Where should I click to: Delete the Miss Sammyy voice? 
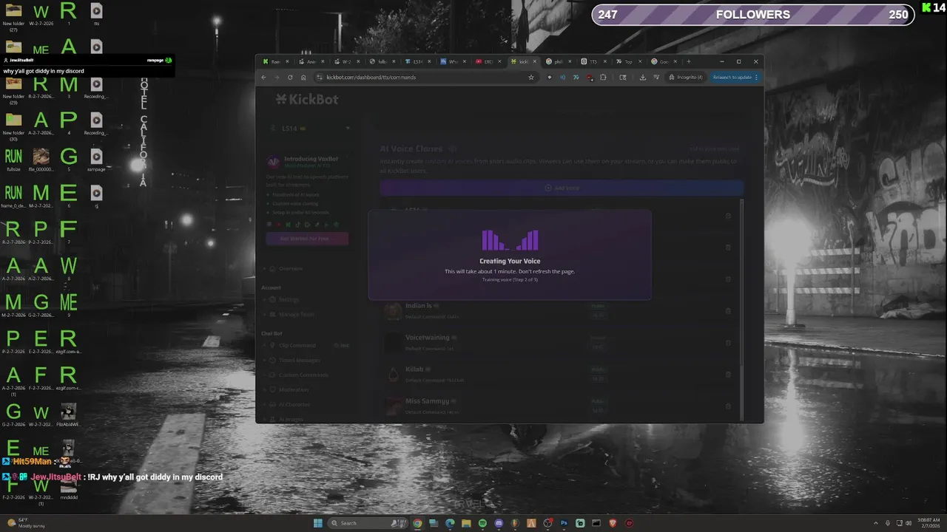point(728,406)
